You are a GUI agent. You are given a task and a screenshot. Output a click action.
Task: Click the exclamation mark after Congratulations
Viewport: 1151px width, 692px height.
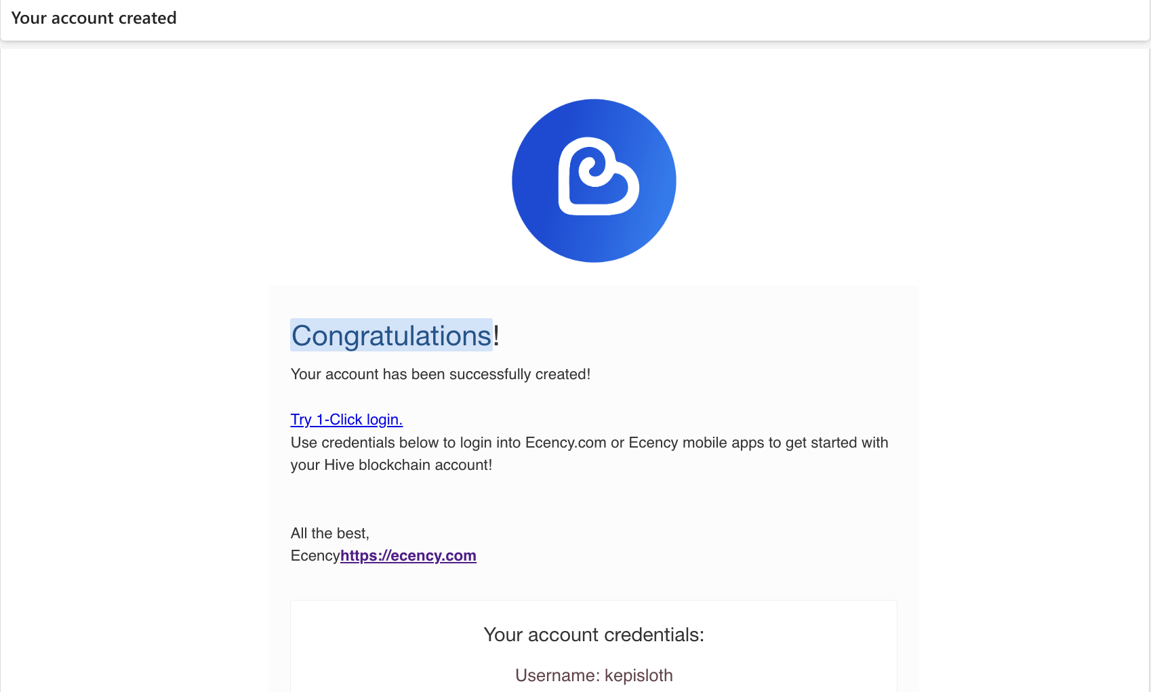click(496, 335)
